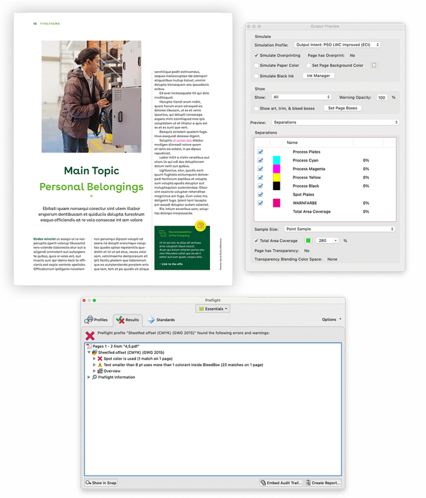
Task: Click the green Total Area Coverage color swatch
Action: click(x=307, y=241)
